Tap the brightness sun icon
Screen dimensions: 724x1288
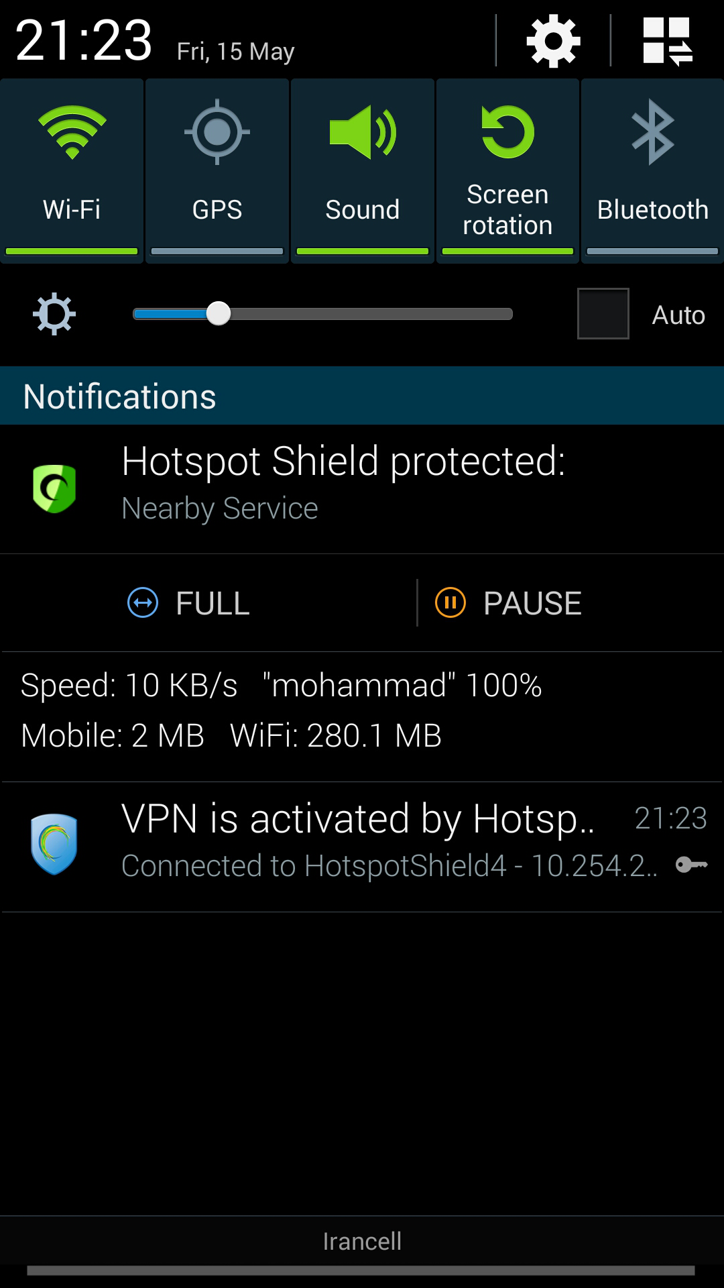pos(54,314)
